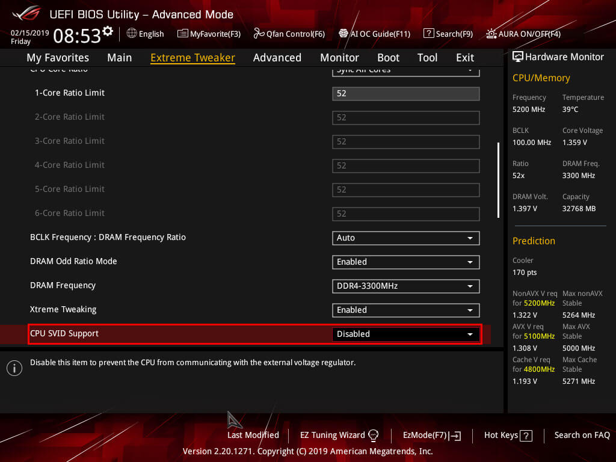This screenshot has width=616, height=462.
Task: Click the 2-Core Ratio Limit field
Action: (x=406, y=118)
